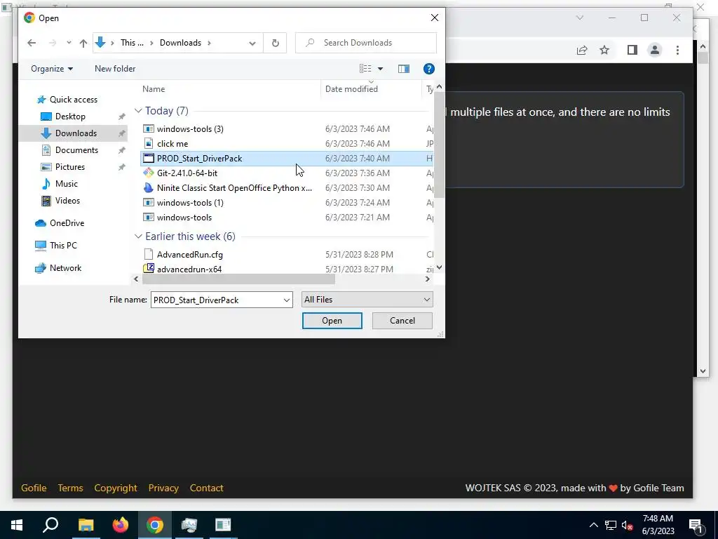
Task: Open Pictures in navigation pane
Action: (69, 167)
